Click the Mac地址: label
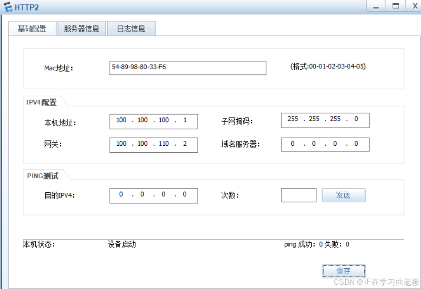Viewport: 421px width, 289px height. (58, 68)
